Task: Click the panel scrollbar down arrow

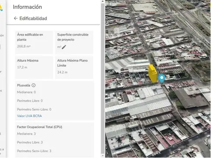Action: coord(103,156)
